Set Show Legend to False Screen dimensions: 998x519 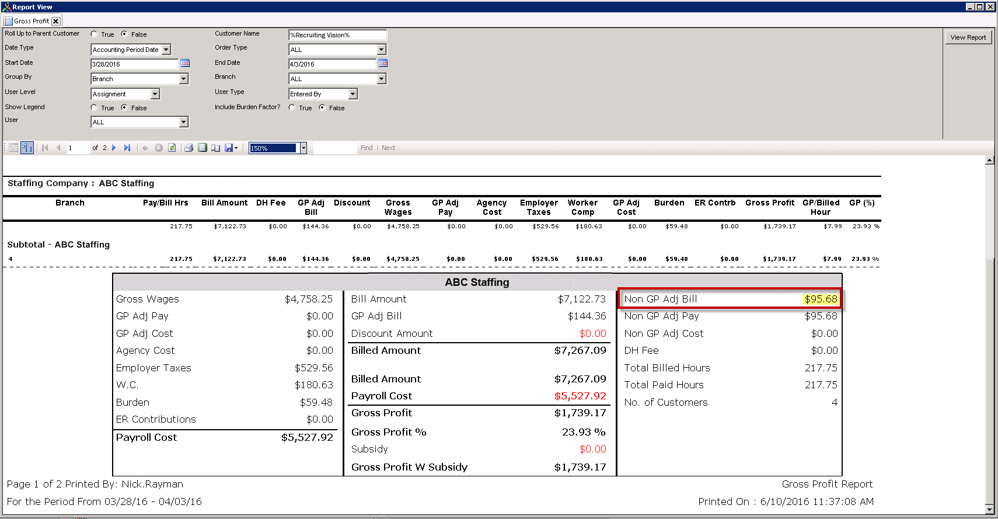(x=124, y=107)
